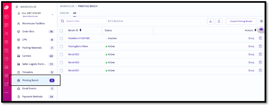Click Print for TestingBenchNew

click(251, 46)
